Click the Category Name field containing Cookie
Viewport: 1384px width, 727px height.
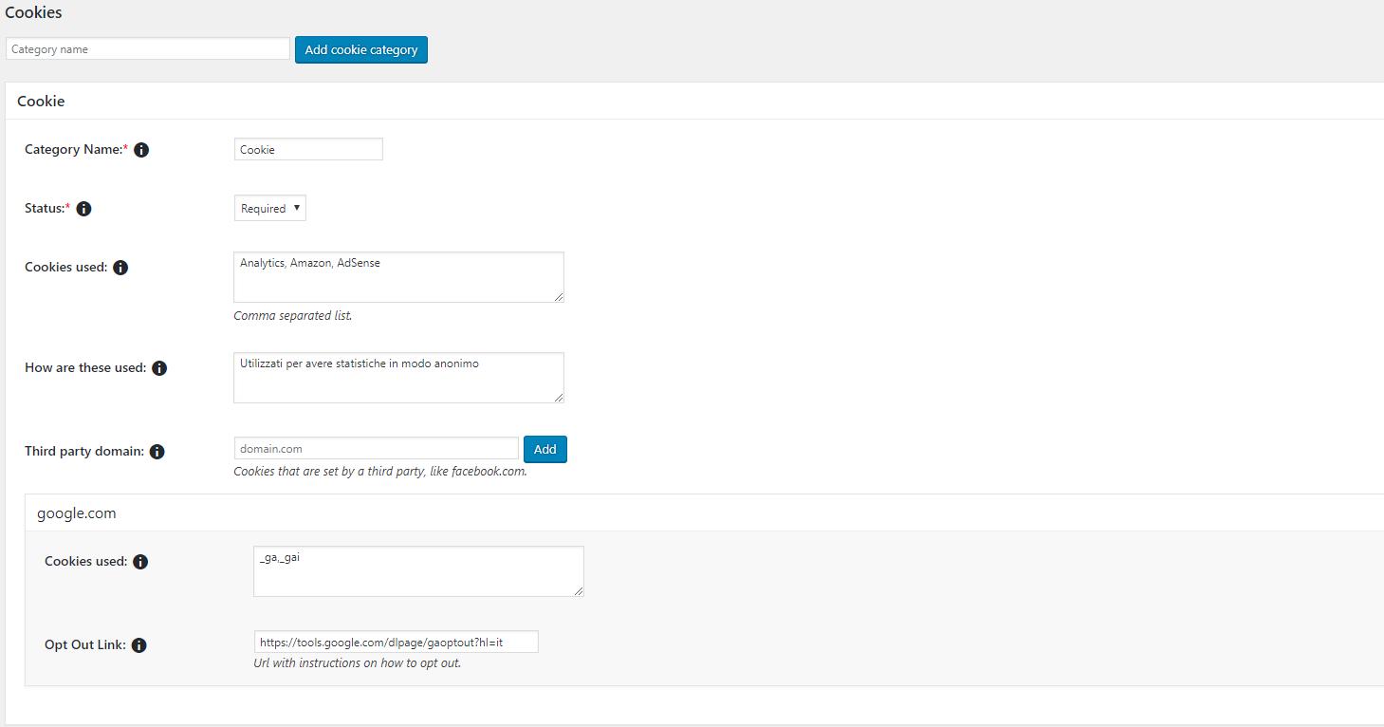click(308, 150)
